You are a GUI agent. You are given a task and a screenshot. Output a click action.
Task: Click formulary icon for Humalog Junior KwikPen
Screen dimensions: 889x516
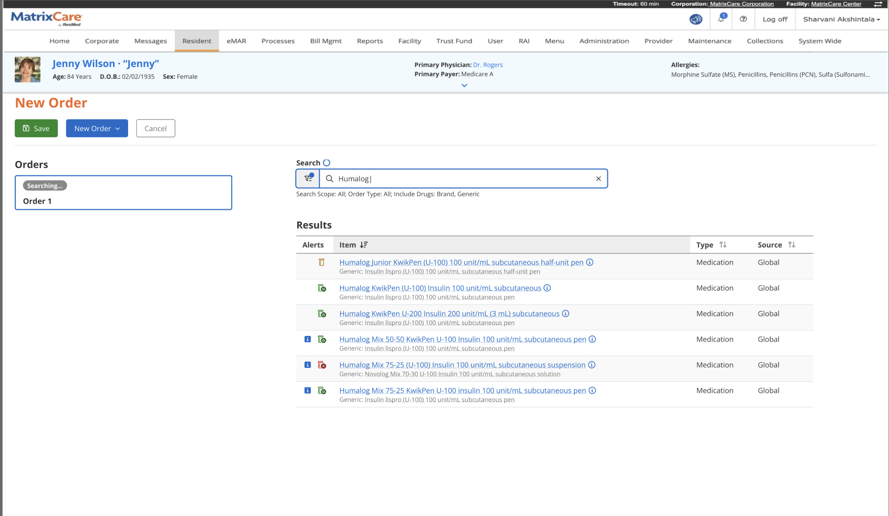(322, 262)
